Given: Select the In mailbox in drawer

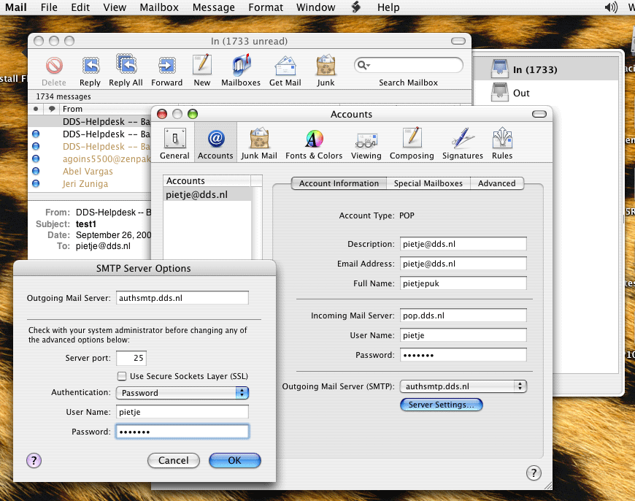Looking at the screenshot, I should 546,69.
